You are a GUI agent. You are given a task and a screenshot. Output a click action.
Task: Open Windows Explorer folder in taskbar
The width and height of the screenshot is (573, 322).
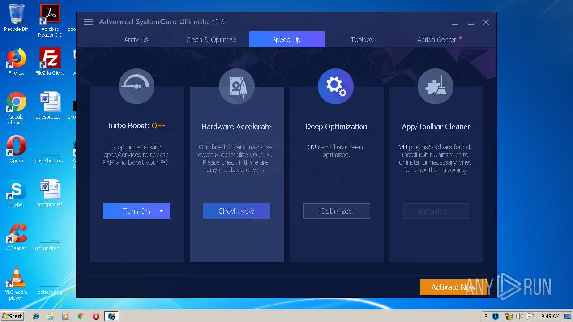(x=51, y=316)
